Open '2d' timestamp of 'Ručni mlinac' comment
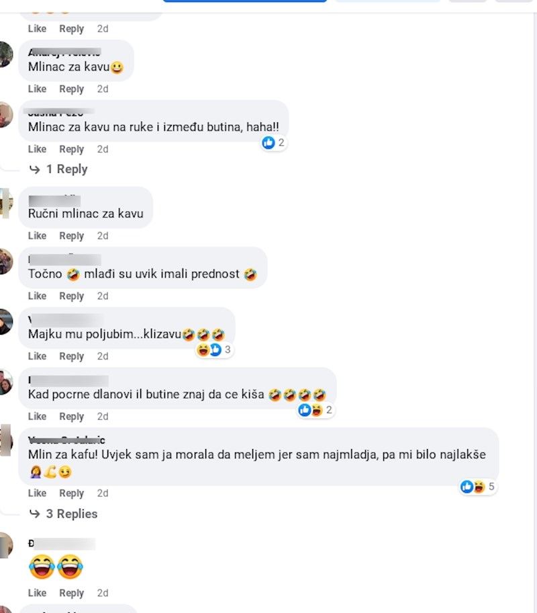This screenshot has width=537, height=613. tap(102, 236)
